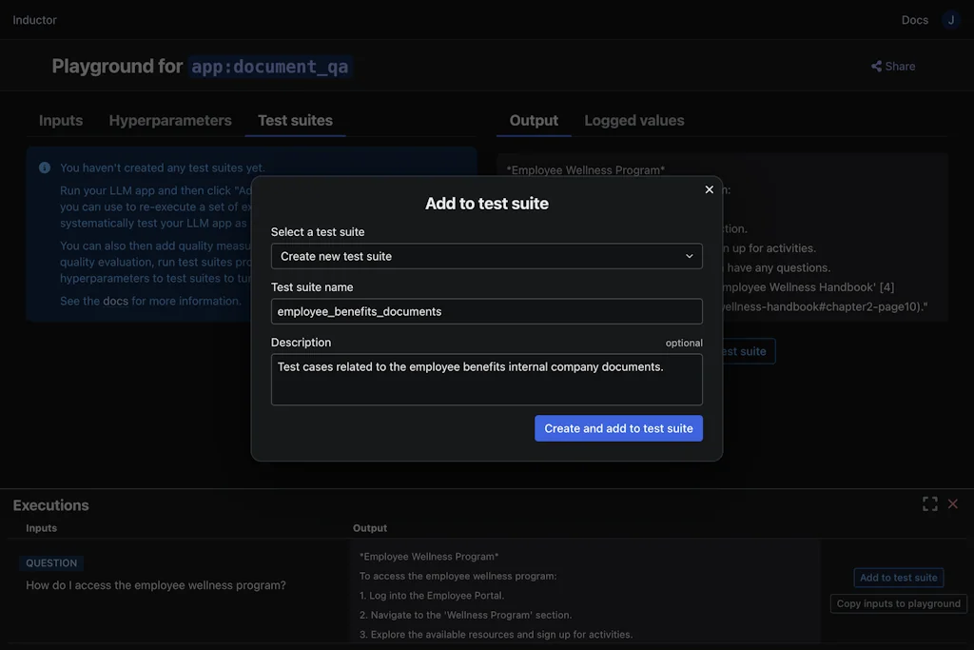
Task: Dismiss the Add to test suite dialog
Action: (x=709, y=189)
